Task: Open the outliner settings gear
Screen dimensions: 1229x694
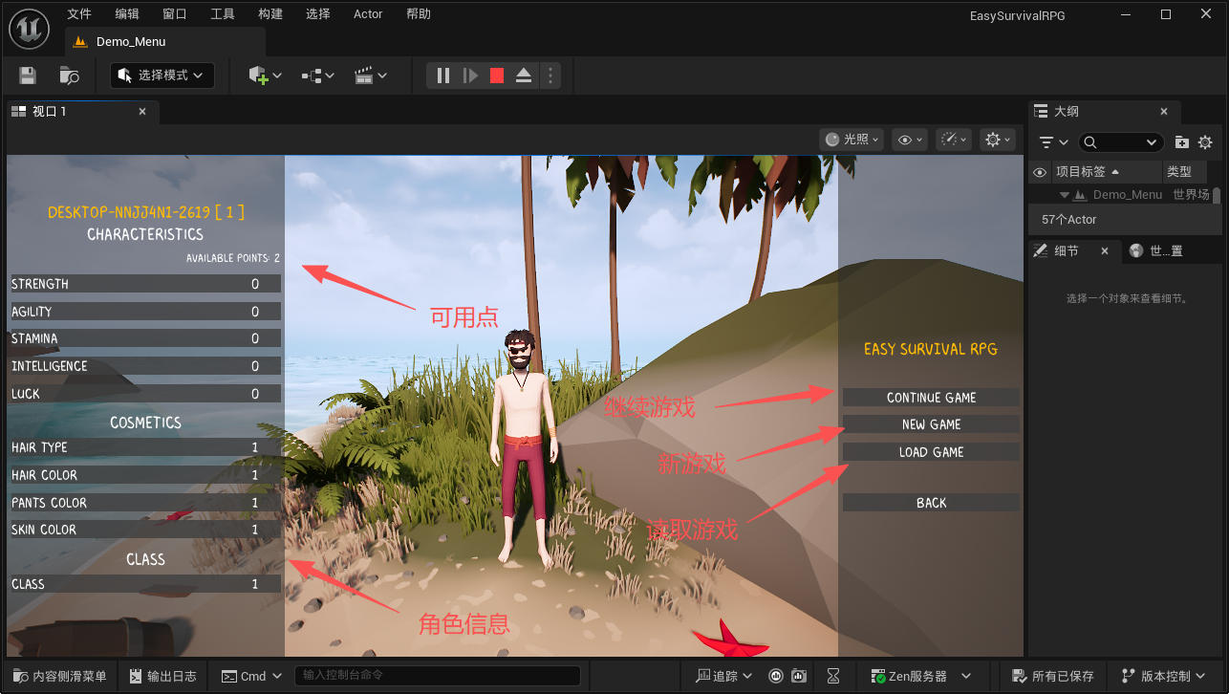Action: (1205, 142)
